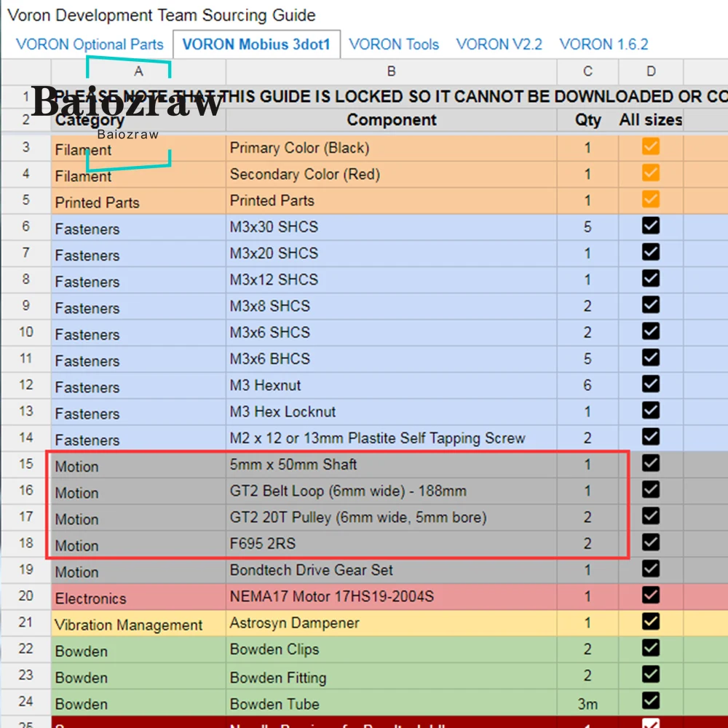Toggle the M3x6 BHCS checkbox
728x728 pixels.
tap(650, 358)
